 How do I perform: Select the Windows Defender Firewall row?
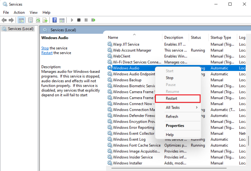tap(176, 115)
